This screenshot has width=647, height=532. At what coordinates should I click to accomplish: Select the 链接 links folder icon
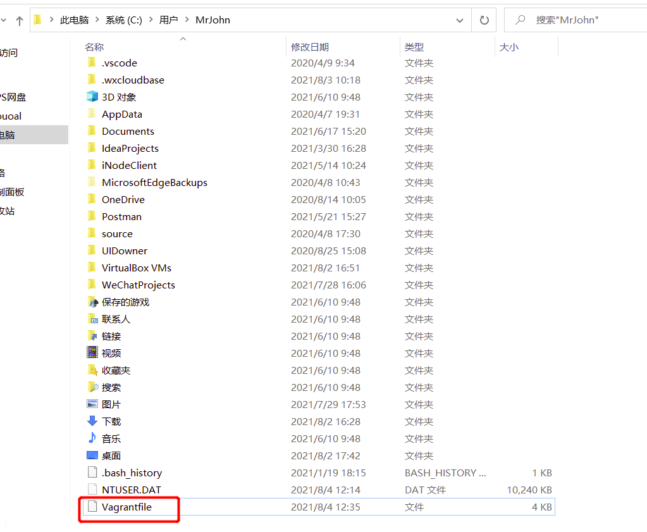pos(92,336)
